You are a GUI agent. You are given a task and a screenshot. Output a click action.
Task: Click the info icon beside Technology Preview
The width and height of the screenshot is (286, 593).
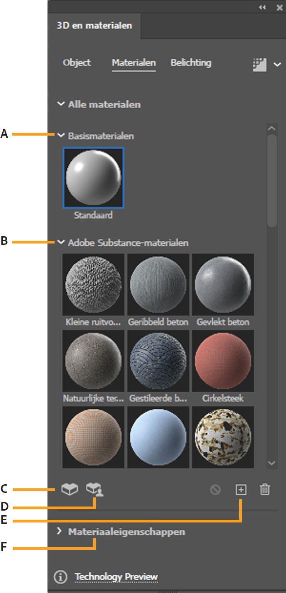pos(60,577)
